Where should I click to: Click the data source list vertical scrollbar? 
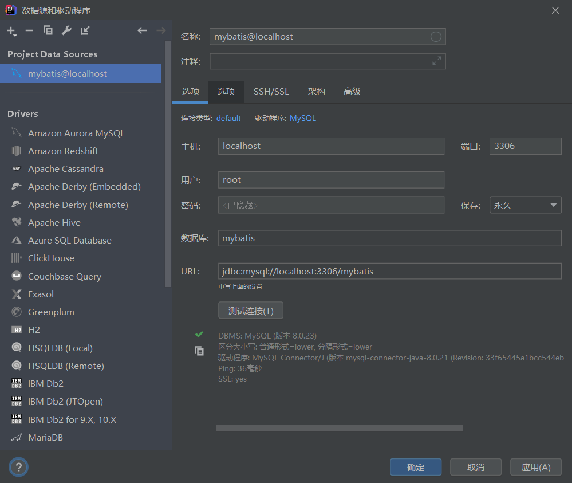click(167, 163)
